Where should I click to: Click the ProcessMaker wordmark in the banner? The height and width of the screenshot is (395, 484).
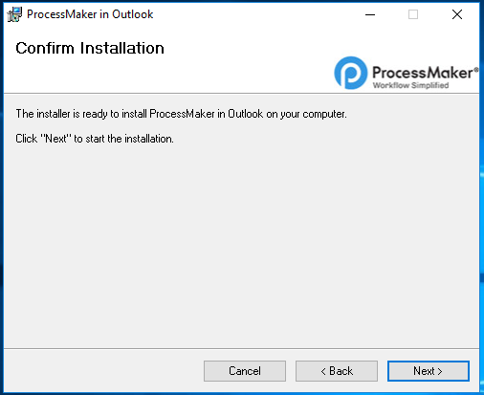coord(423,73)
